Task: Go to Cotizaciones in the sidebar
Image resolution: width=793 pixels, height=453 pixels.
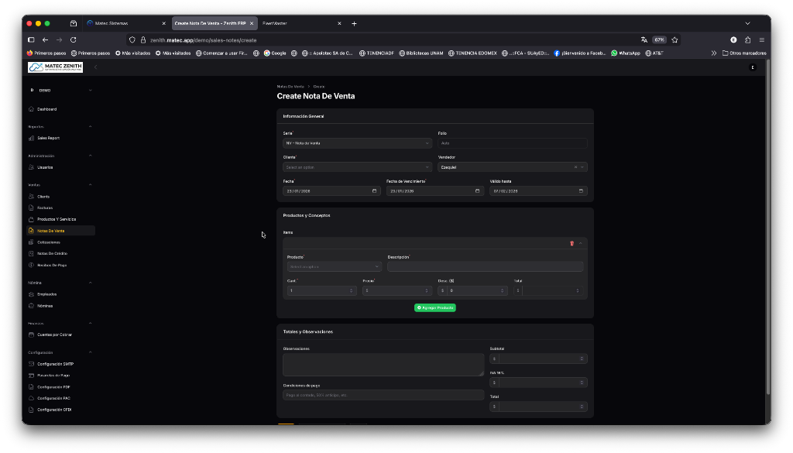Action: [x=49, y=242]
